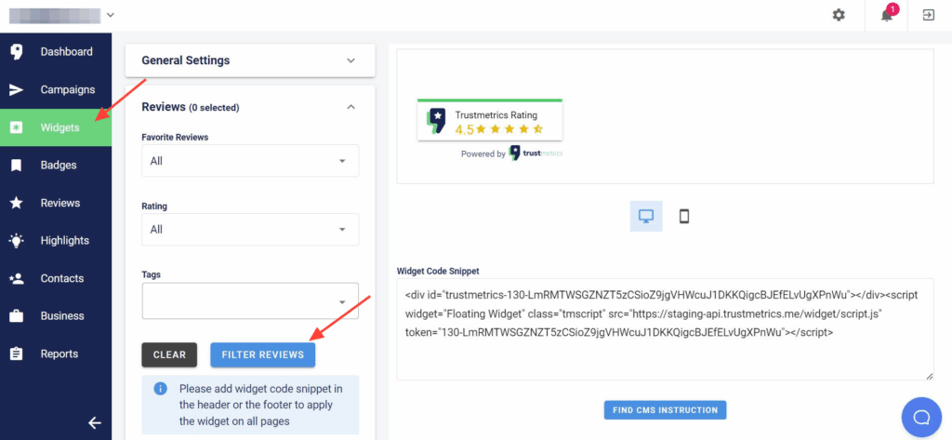Click the Favorite Reviews label
Image resolution: width=952 pixels, height=440 pixels.
click(175, 138)
